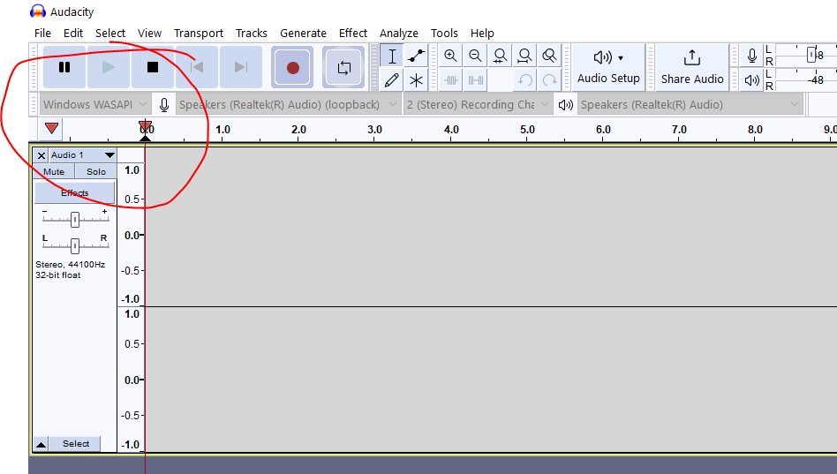Close the Audio 1 track
The image size is (837, 474).
pos(41,155)
